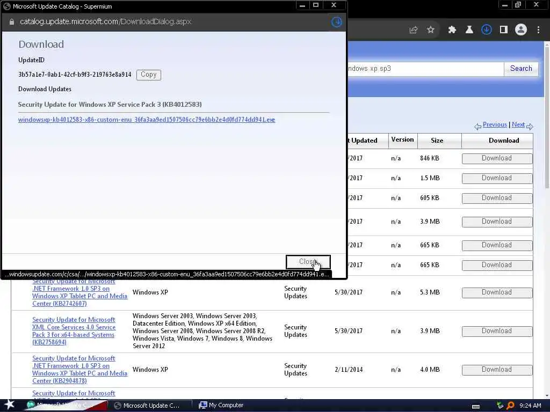Bookmark page with the star icon
Image resolution: width=550 pixels, height=412 pixels.
point(431,30)
